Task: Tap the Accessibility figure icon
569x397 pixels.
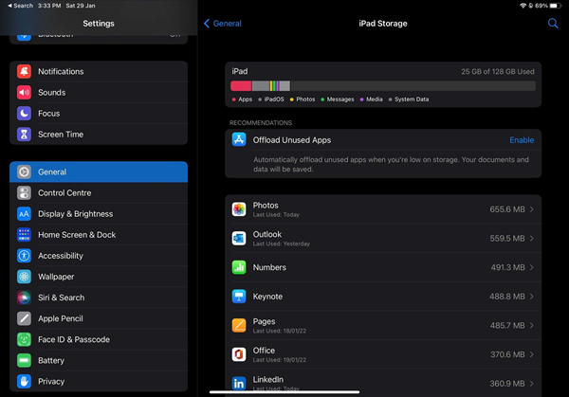Action: 24,256
